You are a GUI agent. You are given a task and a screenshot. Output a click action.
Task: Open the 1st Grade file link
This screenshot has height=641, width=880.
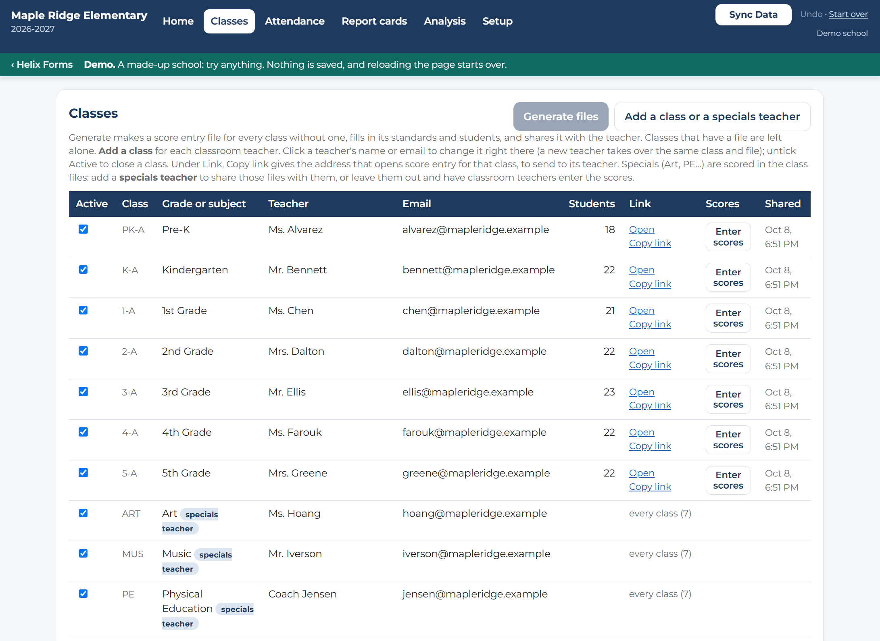click(x=642, y=311)
